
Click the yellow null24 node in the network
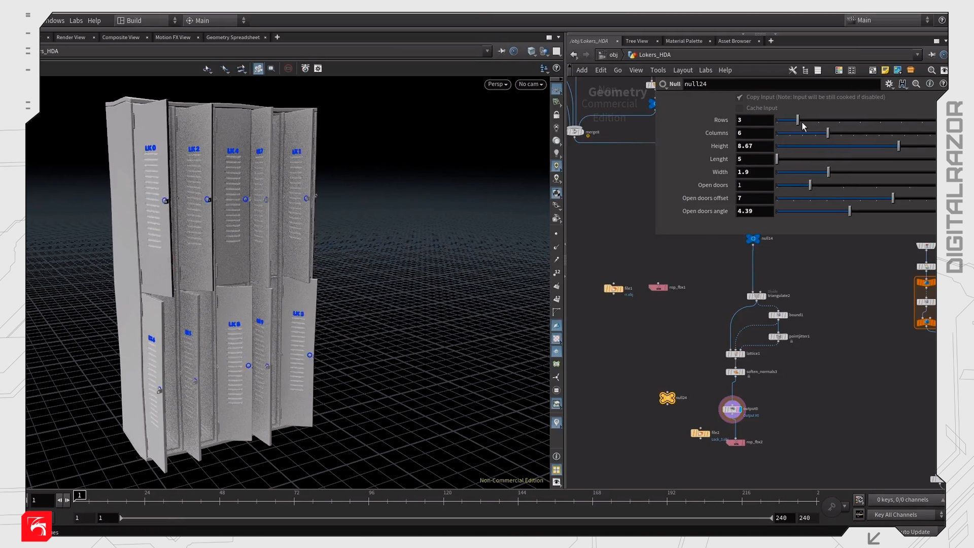pos(667,398)
